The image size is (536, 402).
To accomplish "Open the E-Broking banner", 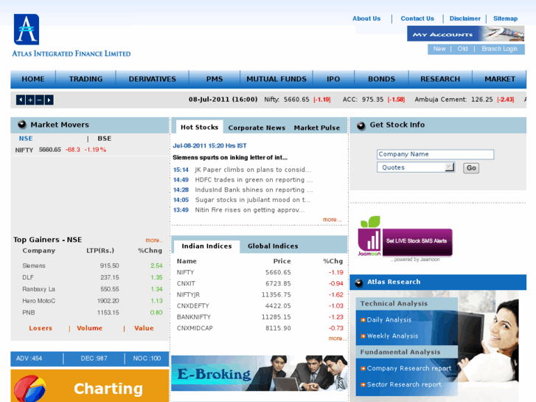I will point(259,373).
